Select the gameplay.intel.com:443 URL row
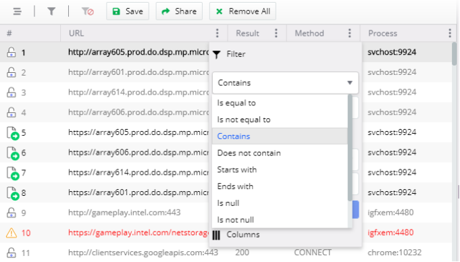This screenshot has height=262, width=460. [x=124, y=213]
